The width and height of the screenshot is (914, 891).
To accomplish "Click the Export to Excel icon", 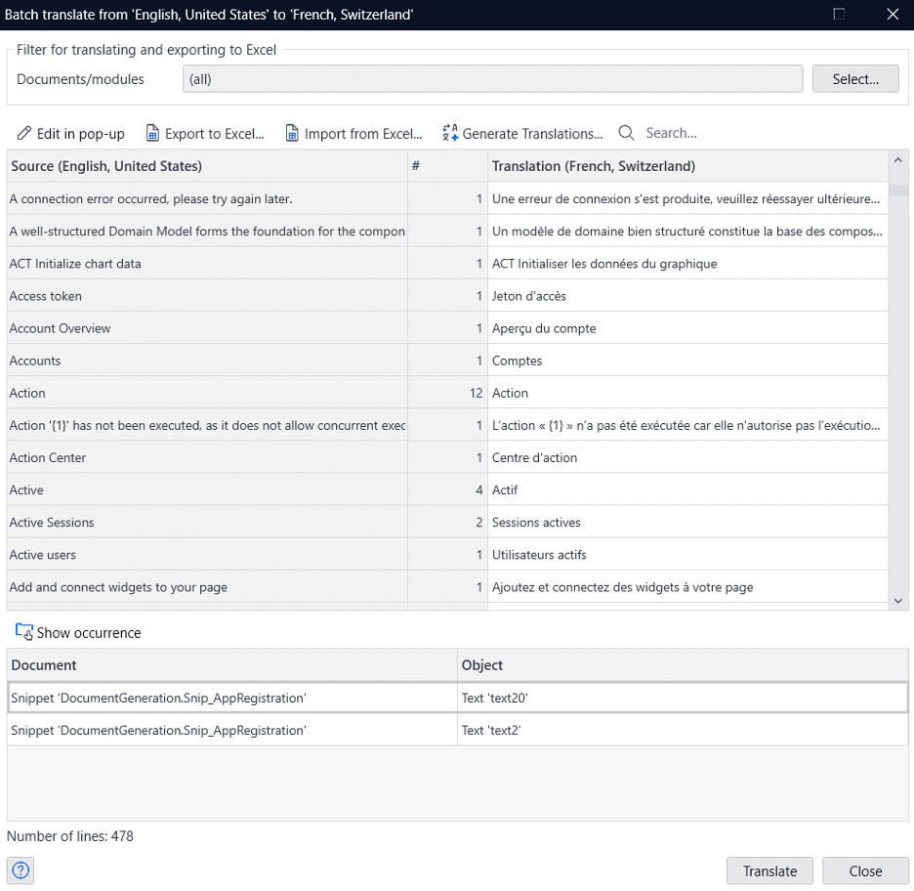I will 152,133.
